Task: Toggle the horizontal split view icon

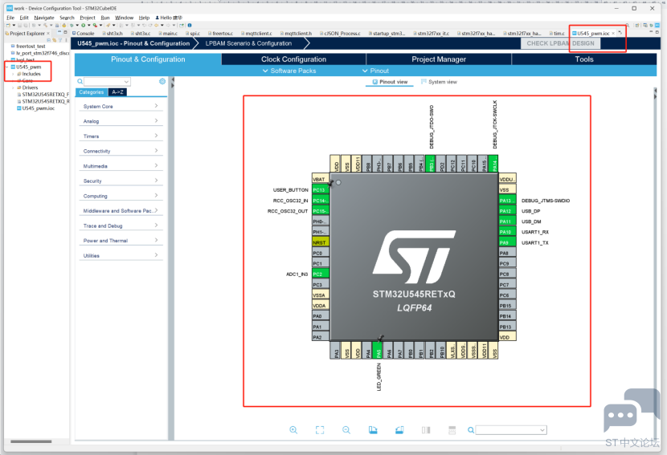Action: pos(452,430)
